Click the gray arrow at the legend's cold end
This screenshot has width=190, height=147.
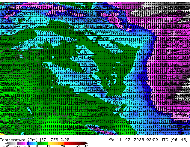7,143
